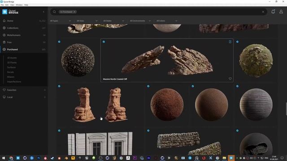Filter purchased by 3D Assets
Viewport: 287px width, 161px height.
pyautogui.click(x=12, y=58)
